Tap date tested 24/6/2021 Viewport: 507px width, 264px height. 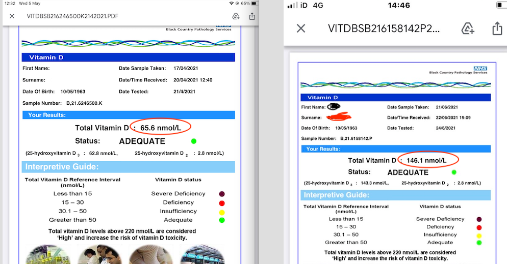point(446,128)
